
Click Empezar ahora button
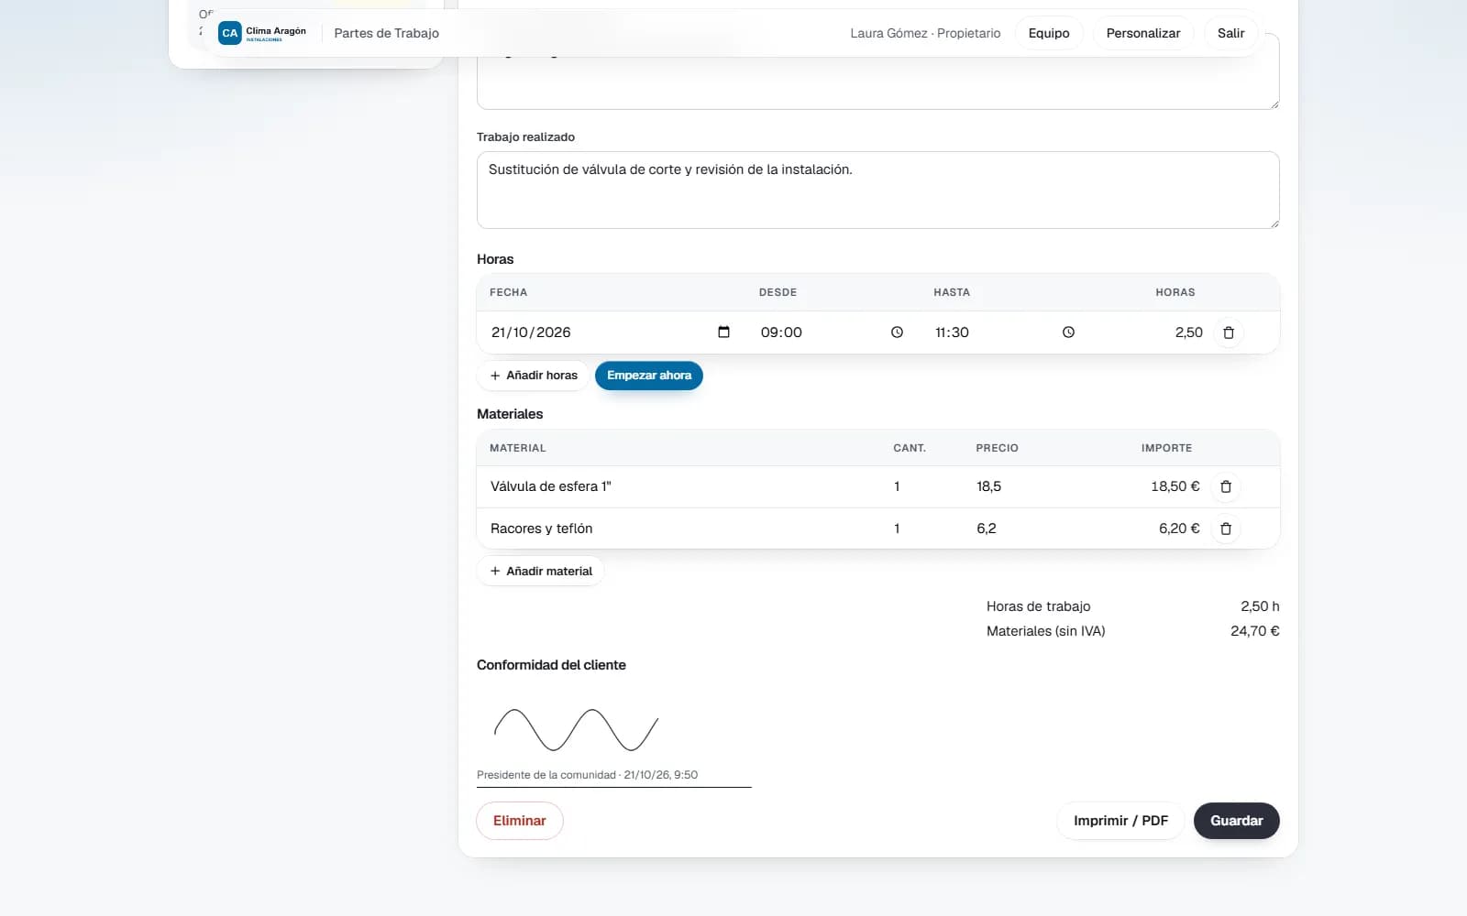tap(649, 376)
